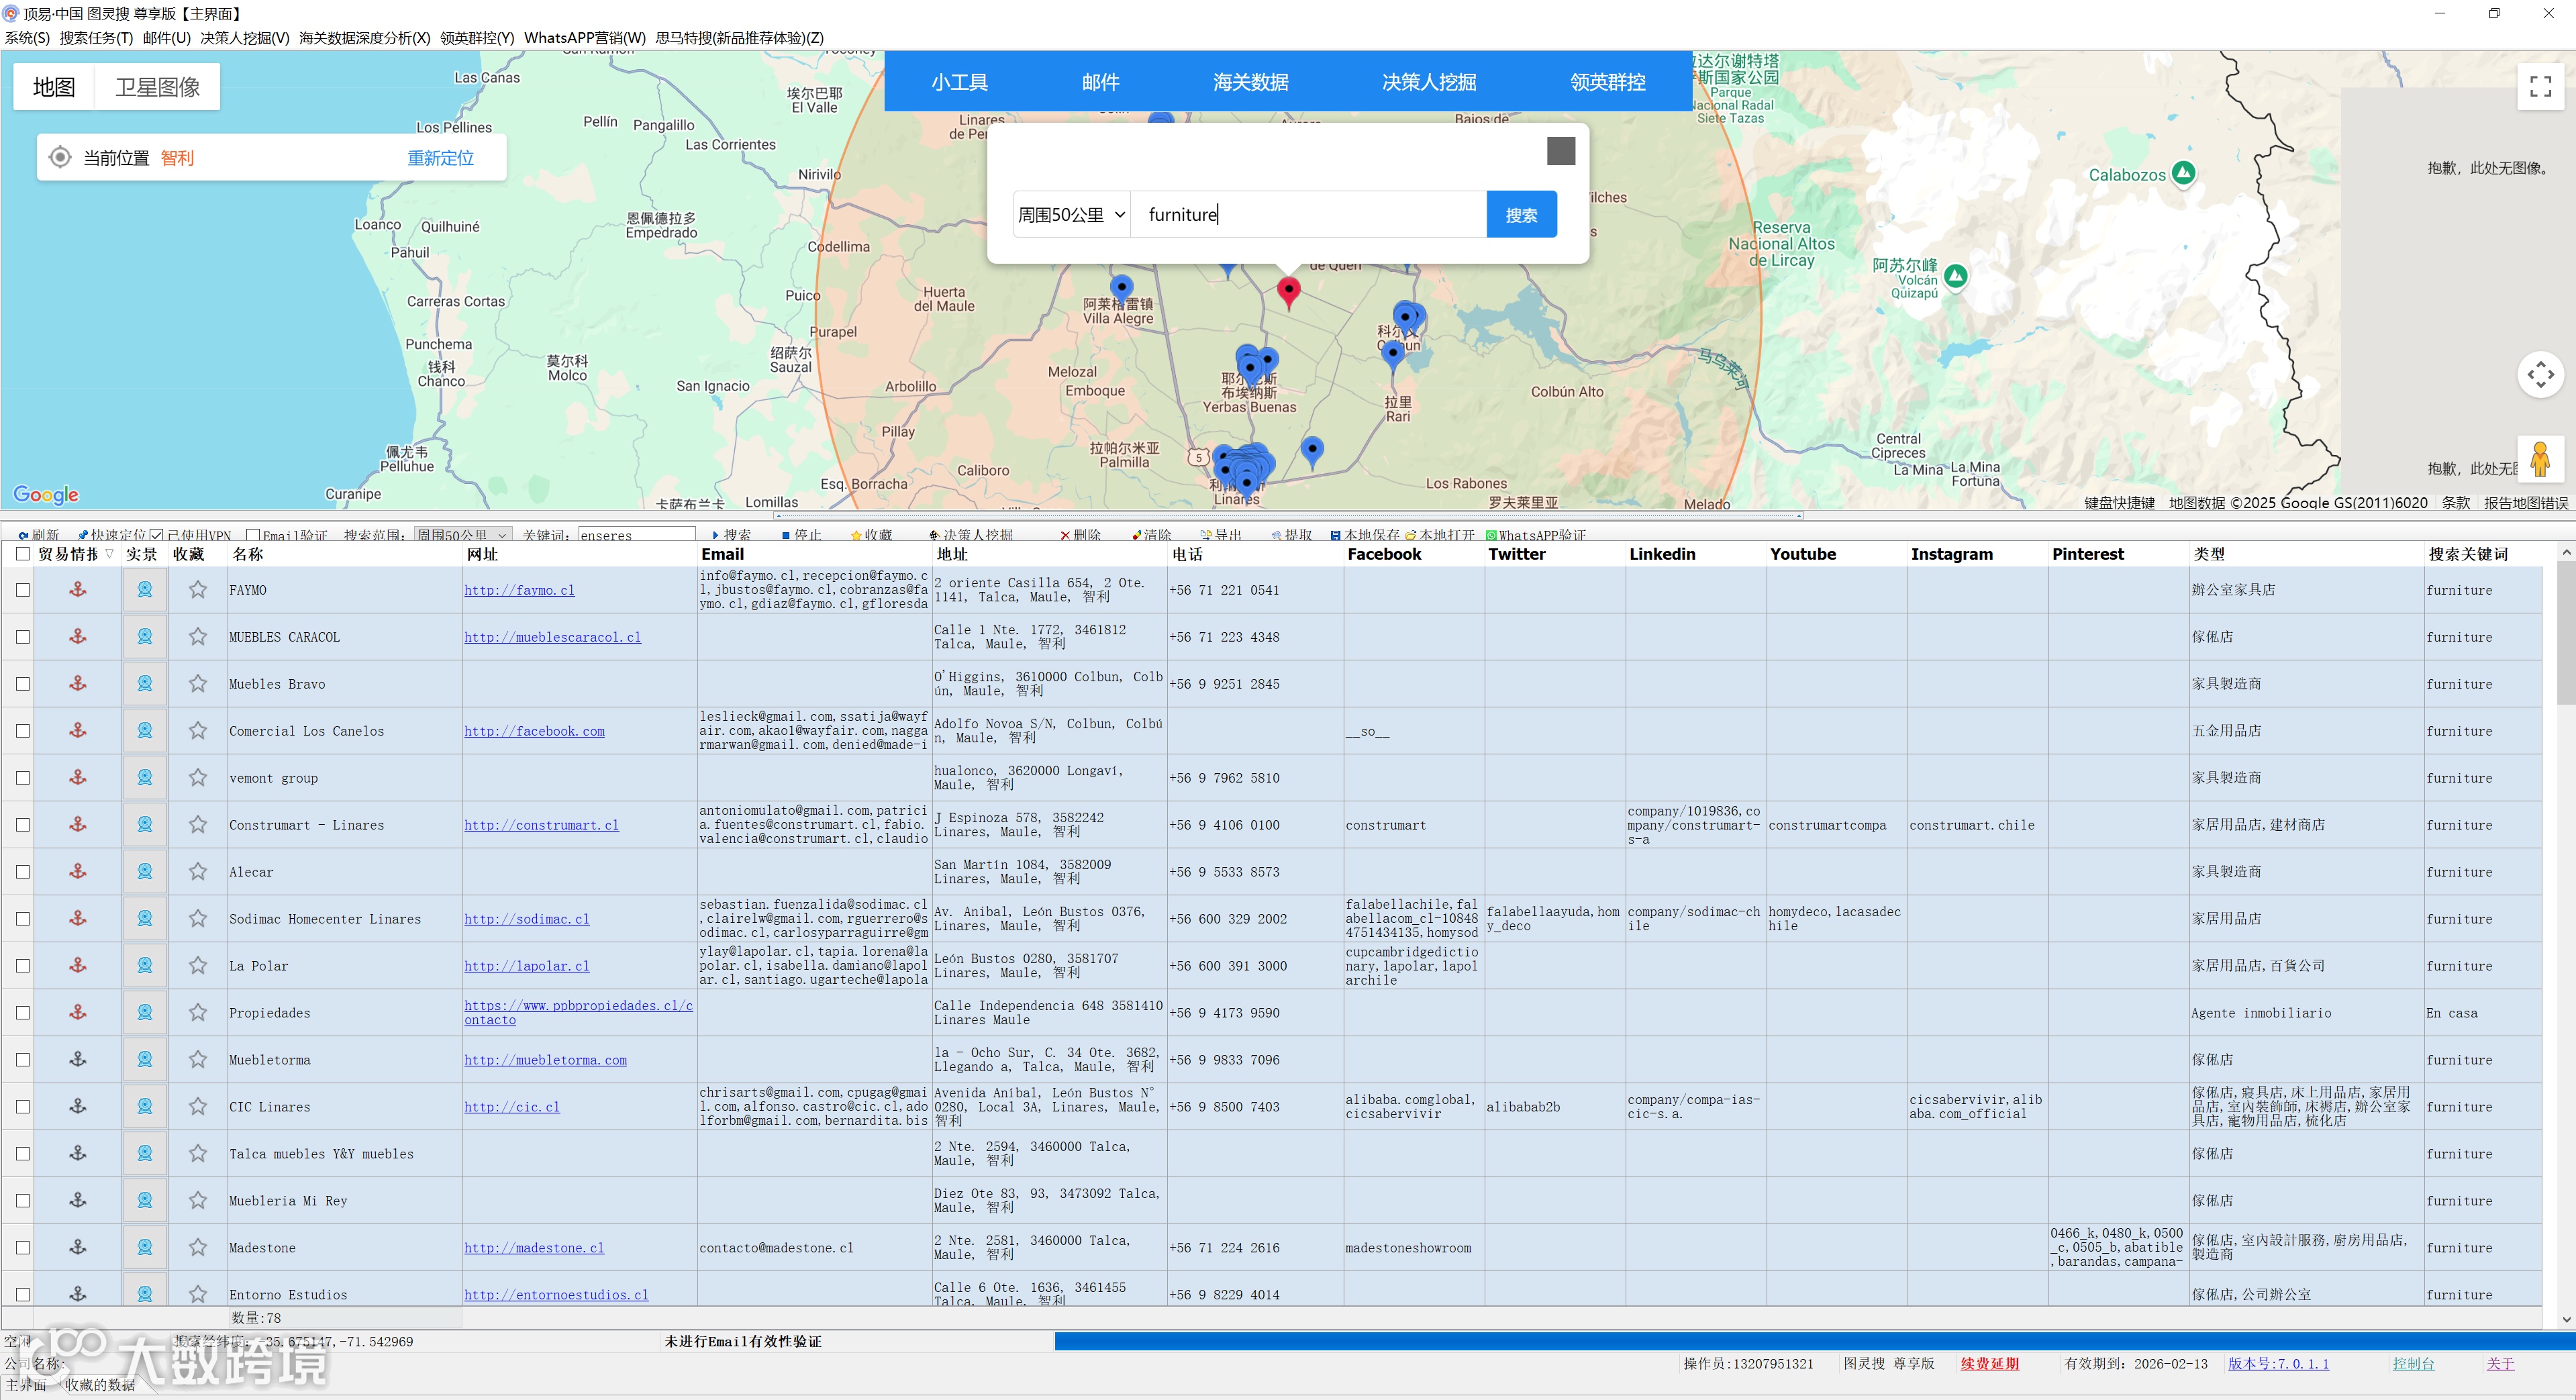Toggle fullscreen map view icon
This screenshot has height=1400, width=2576.
[2540, 87]
